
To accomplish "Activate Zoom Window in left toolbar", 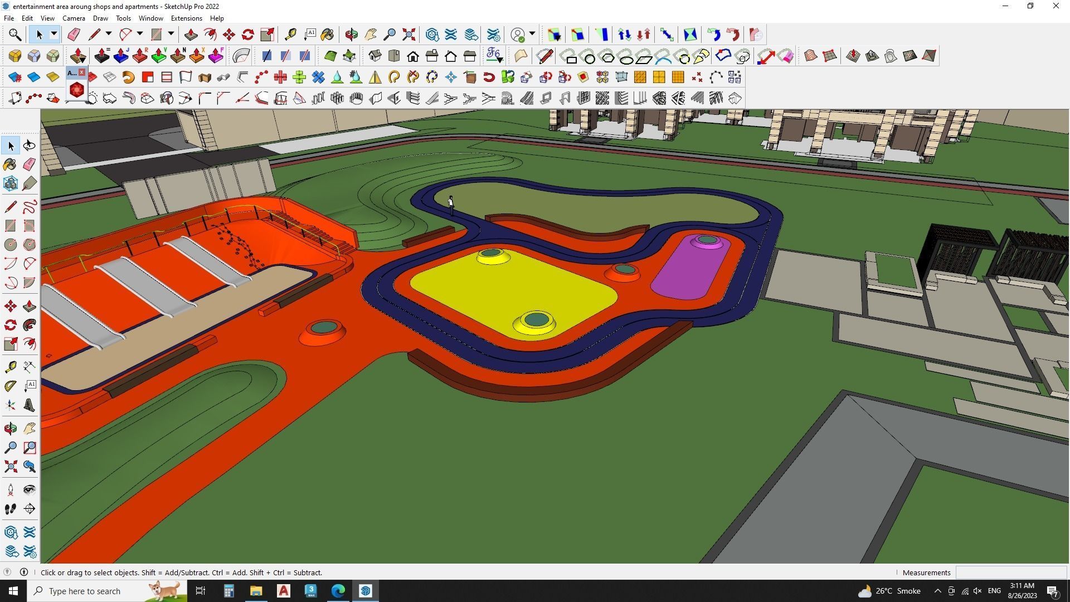I will (30, 448).
